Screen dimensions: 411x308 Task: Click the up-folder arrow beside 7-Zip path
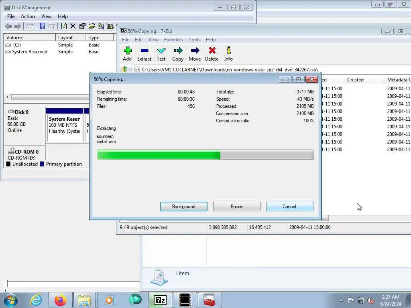pyautogui.click(x=124, y=69)
